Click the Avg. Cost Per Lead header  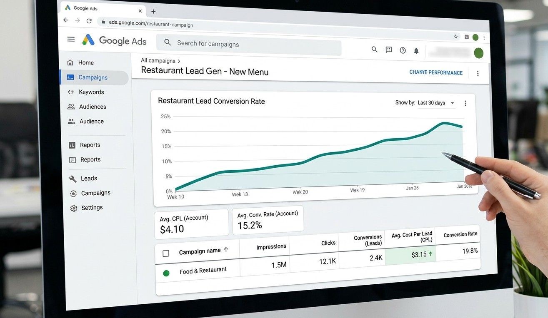click(412, 237)
